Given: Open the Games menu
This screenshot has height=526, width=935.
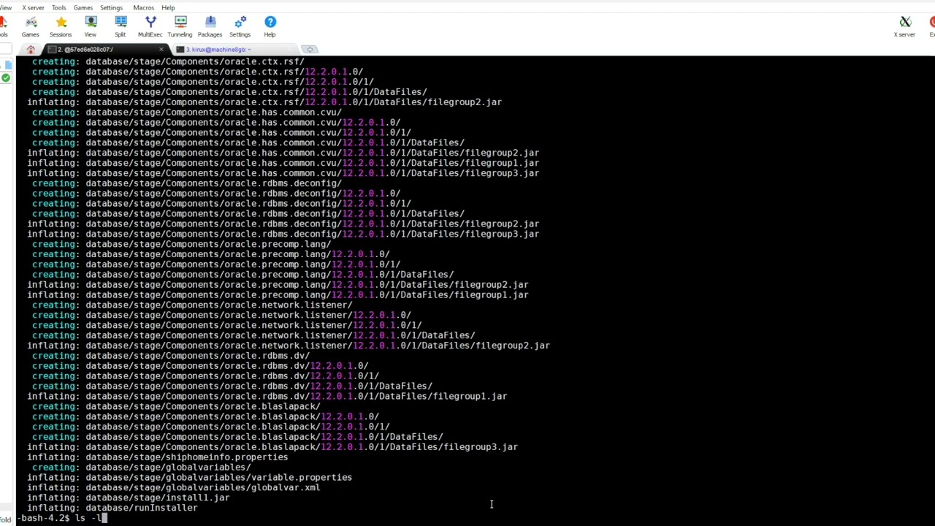Looking at the screenshot, I should pyautogui.click(x=83, y=7).
